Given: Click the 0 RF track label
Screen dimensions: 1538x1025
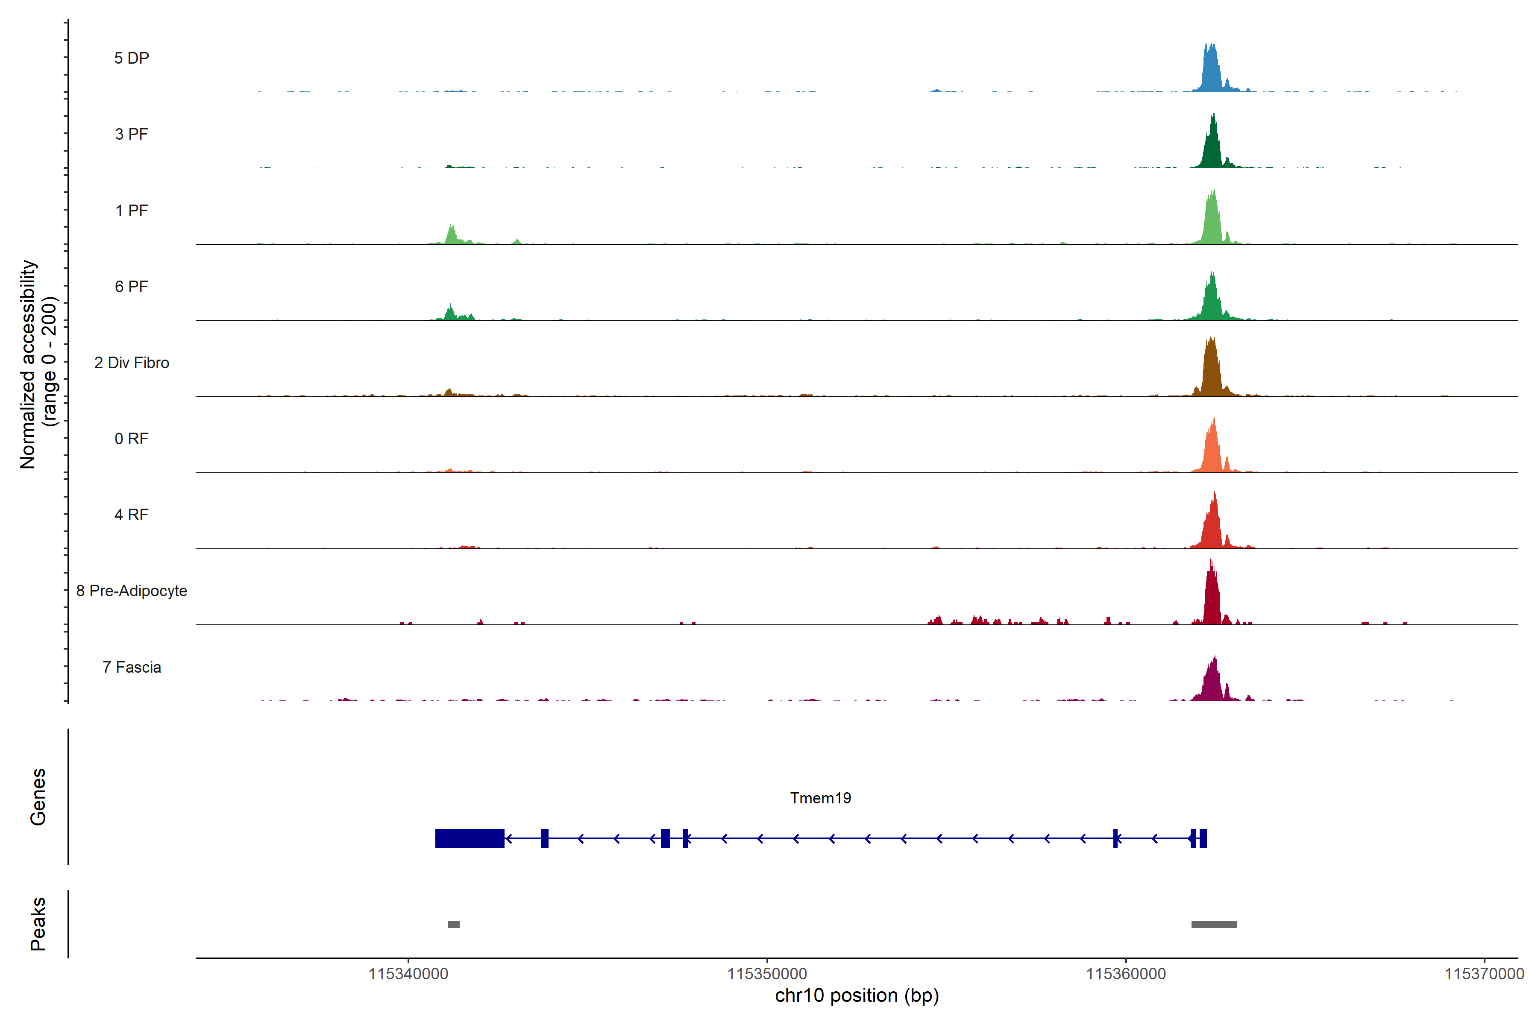Looking at the screenshot, I should [x=132, y=439].
